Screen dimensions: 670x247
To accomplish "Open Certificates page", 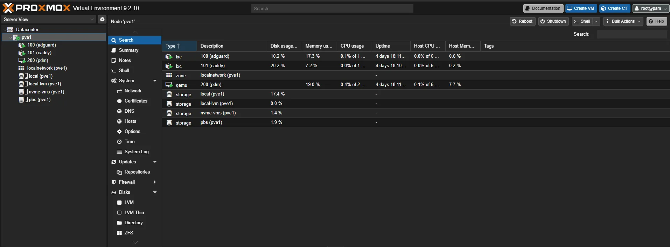I will click(x=134, y=101).
